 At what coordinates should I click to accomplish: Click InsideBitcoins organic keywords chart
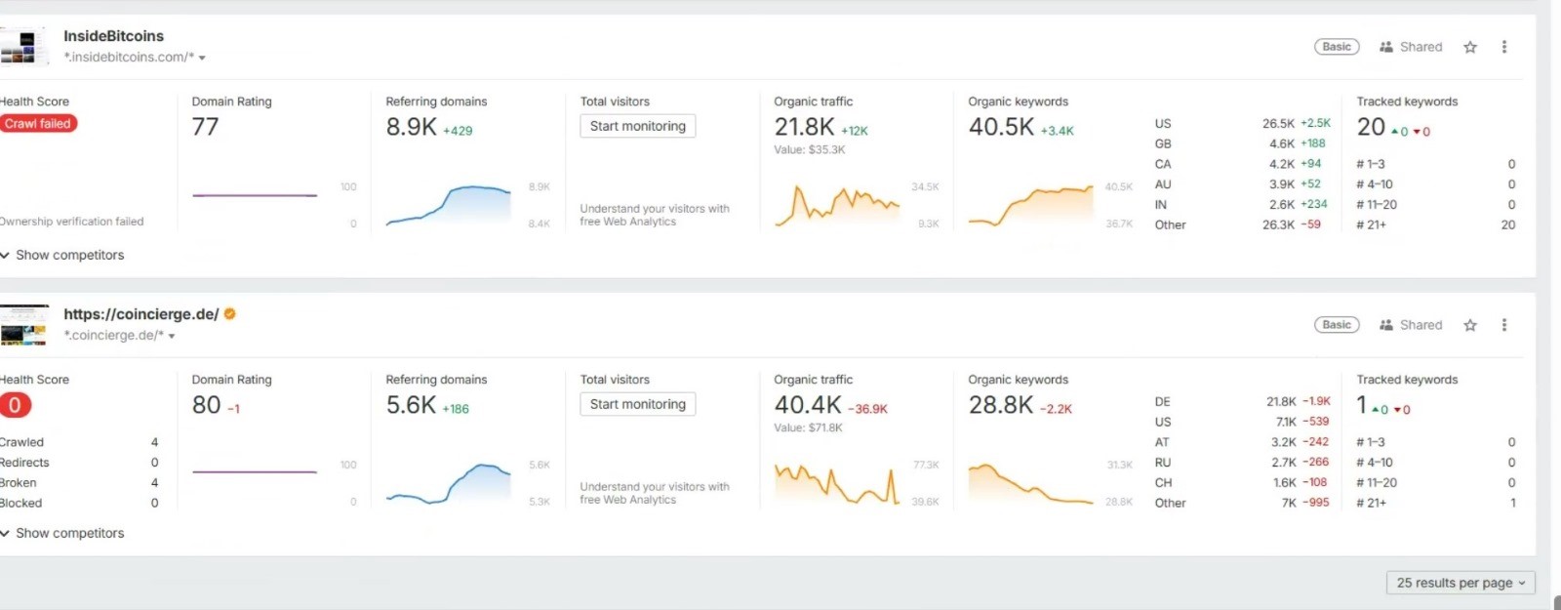click(1030, 205)
